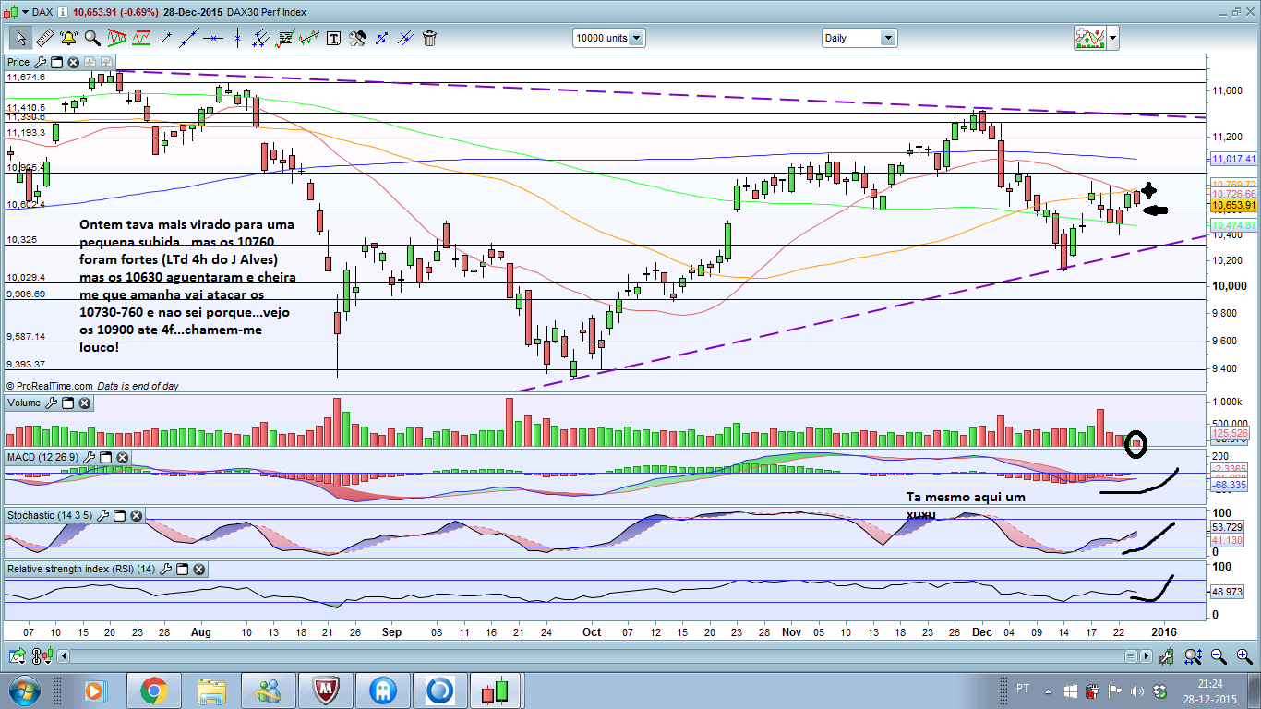Expand the DAX instrument dropdown arrow

(61, 12)
